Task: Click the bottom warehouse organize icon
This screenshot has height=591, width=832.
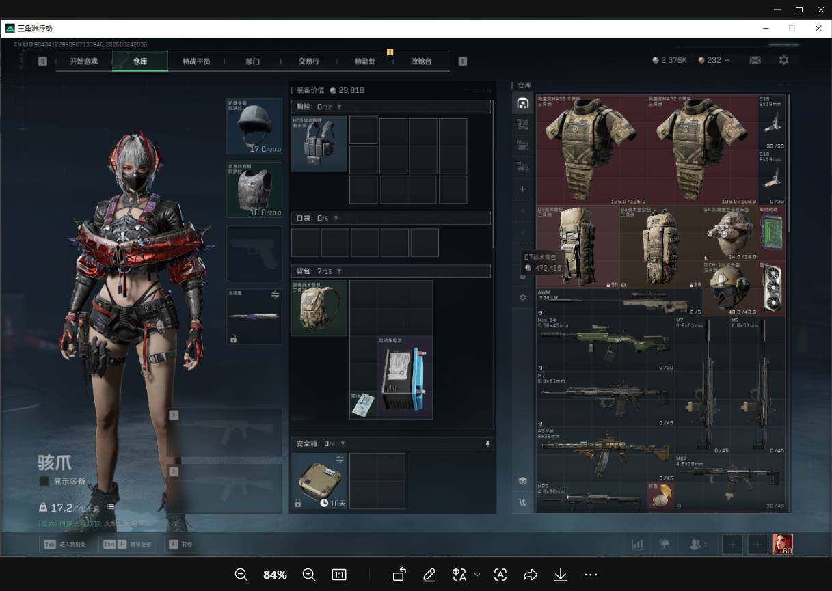Action: (523, 502)
